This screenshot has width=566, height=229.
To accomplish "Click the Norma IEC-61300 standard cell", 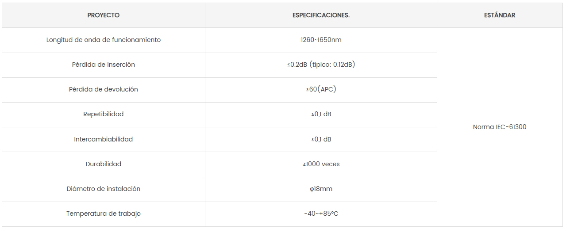I will point(500,127).
